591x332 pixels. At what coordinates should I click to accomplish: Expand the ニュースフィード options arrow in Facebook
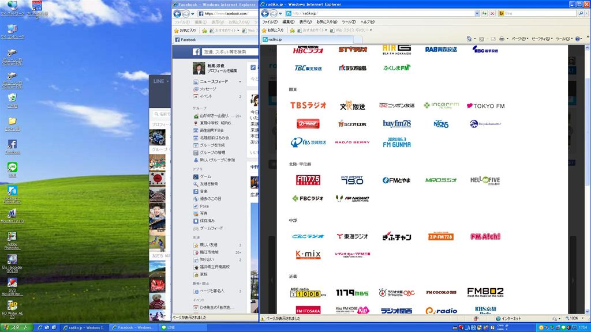240,82
